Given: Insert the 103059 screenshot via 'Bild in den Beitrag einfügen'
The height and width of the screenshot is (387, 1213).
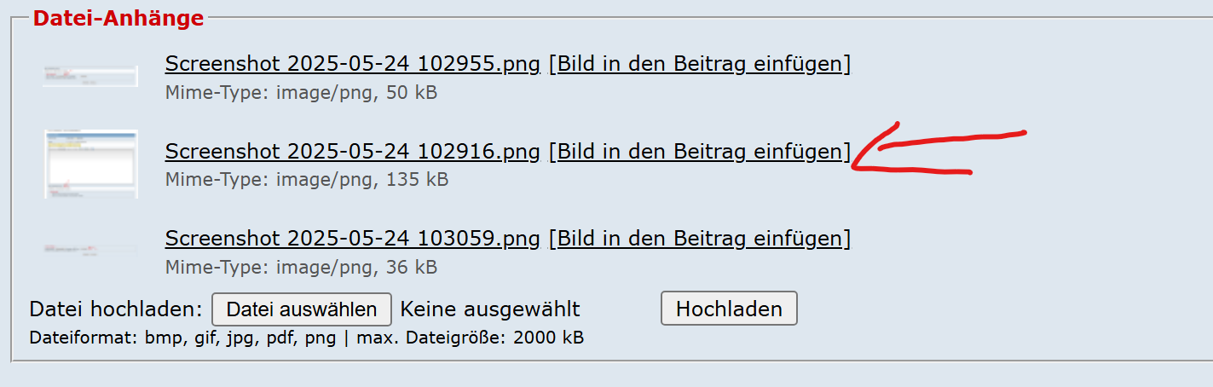Looking at the screenshot, I should pyautogui.click(x=699, y=238).
